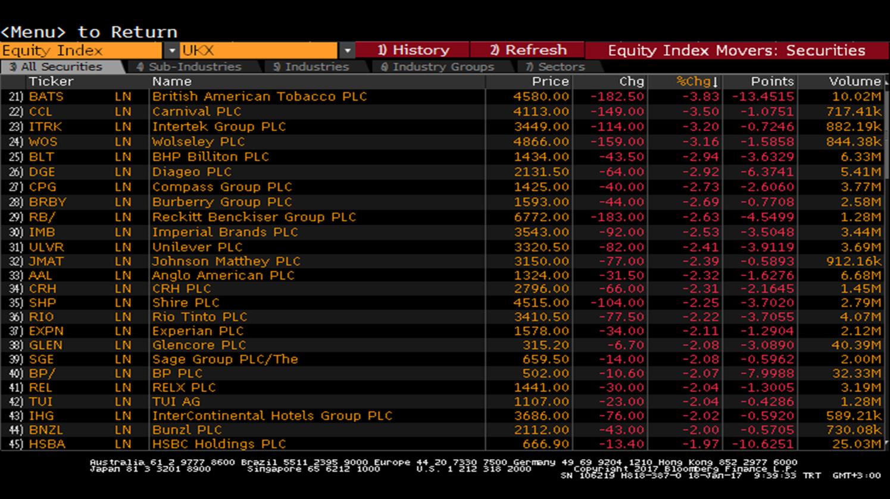Click BHP Billiton PLC name
The width and height of the screenshot is (890, 499).
tap(211, 157)
